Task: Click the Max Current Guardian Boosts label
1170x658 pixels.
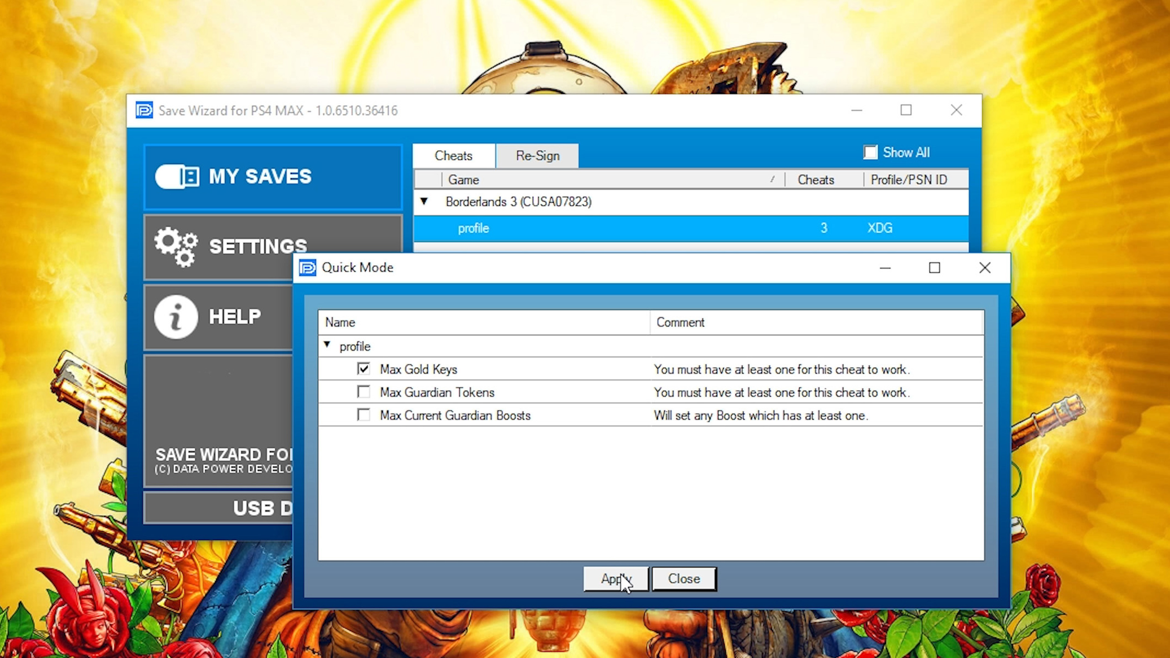Action: point(455,416)
